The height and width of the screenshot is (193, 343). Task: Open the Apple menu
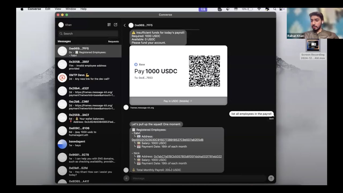click(x=22, y=9)
